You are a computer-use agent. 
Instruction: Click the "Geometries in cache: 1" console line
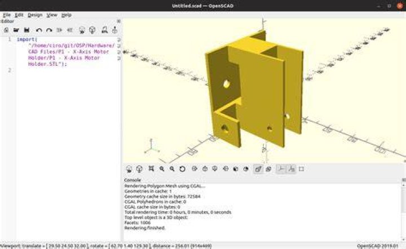click(148, 191)
